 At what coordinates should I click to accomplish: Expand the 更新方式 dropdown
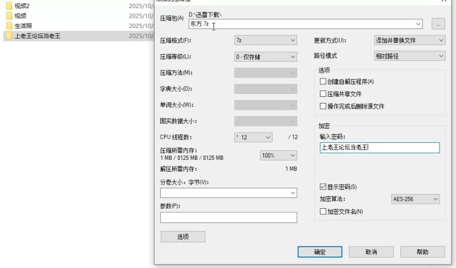coord(409,40)
